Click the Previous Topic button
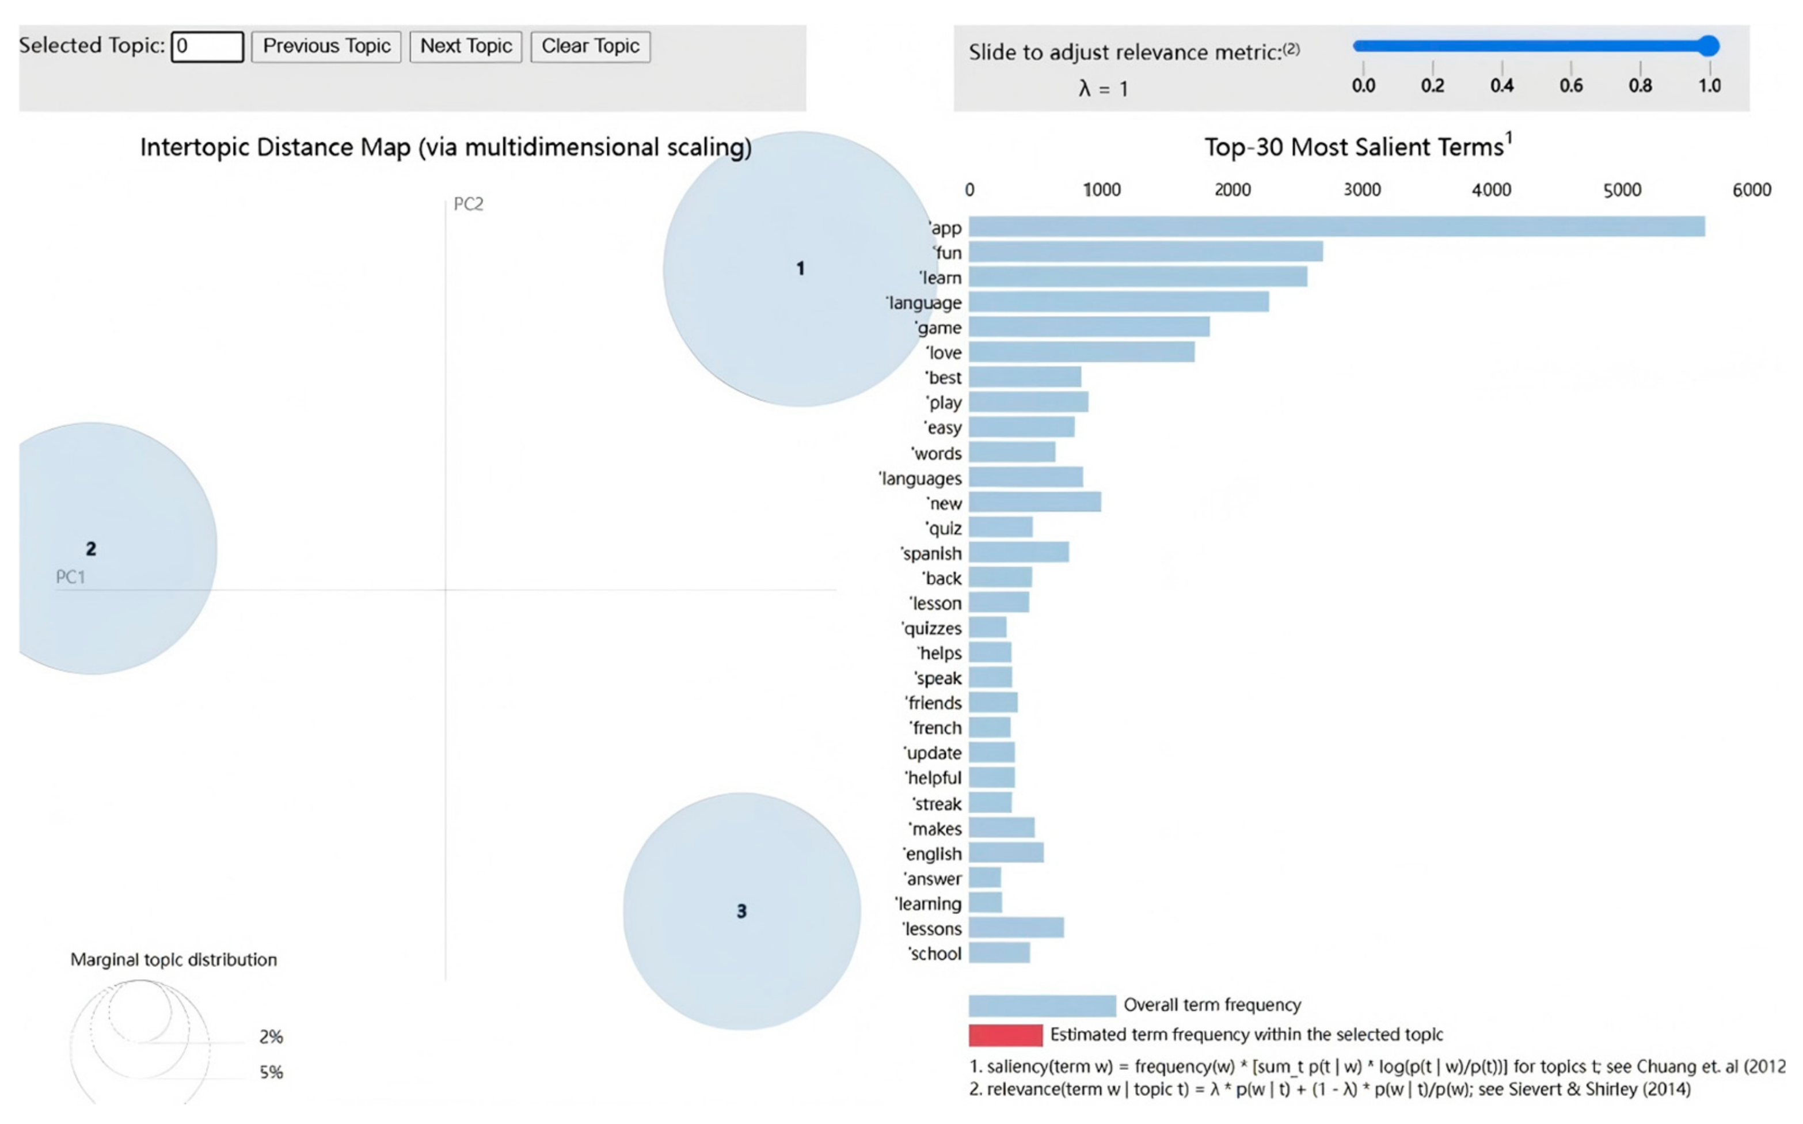 pyautogui.click(x=326, y=47)
